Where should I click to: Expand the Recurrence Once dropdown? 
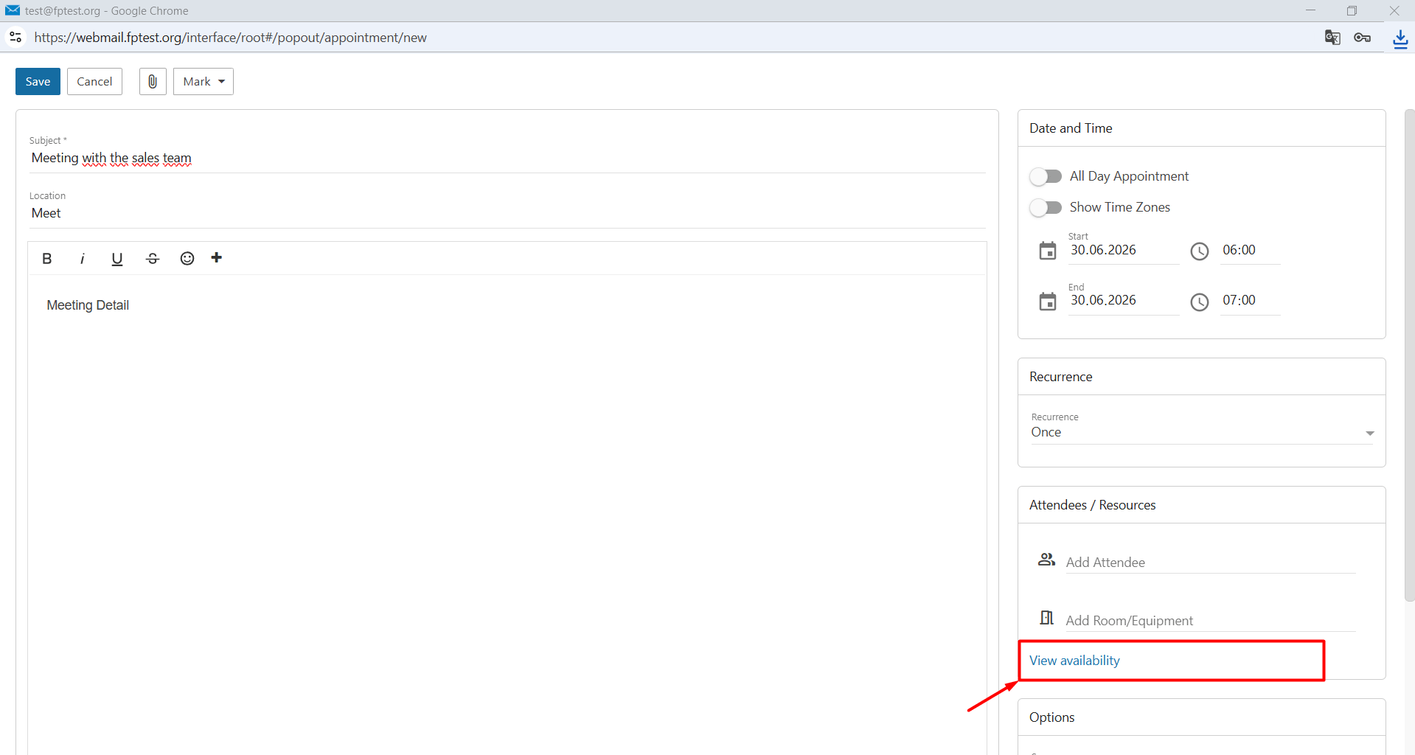[x=1201, y=432]
